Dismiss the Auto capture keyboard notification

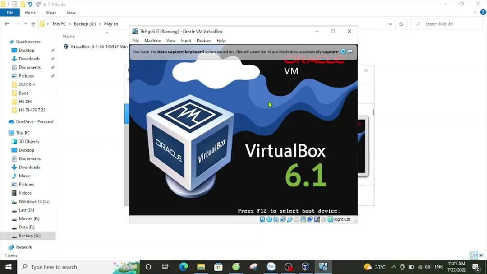pos(343,51)
